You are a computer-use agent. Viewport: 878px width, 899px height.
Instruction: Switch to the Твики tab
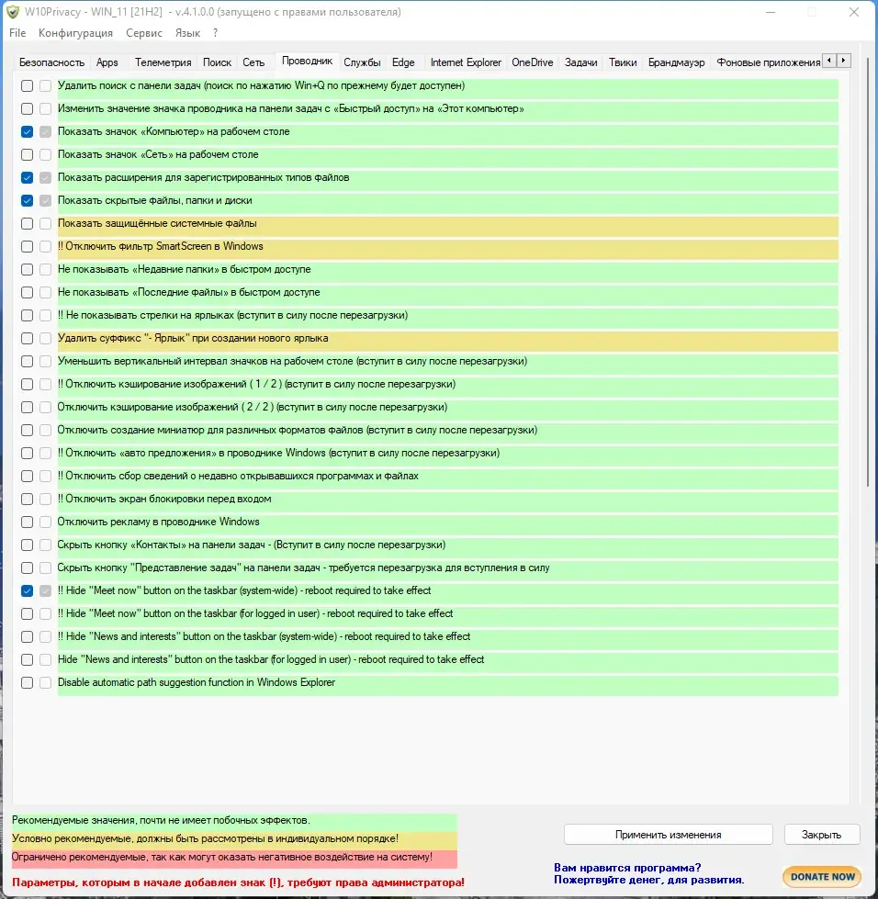point(623,62)
